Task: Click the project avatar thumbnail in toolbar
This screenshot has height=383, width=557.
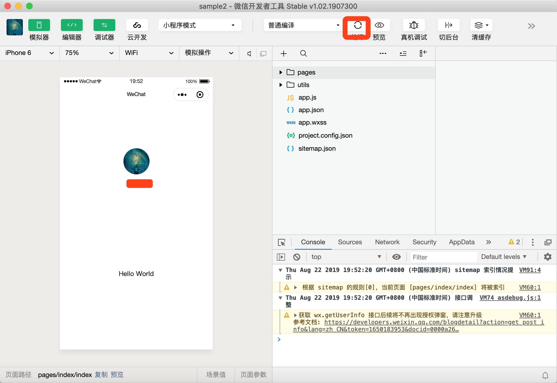Action: (x=14, y=27)
